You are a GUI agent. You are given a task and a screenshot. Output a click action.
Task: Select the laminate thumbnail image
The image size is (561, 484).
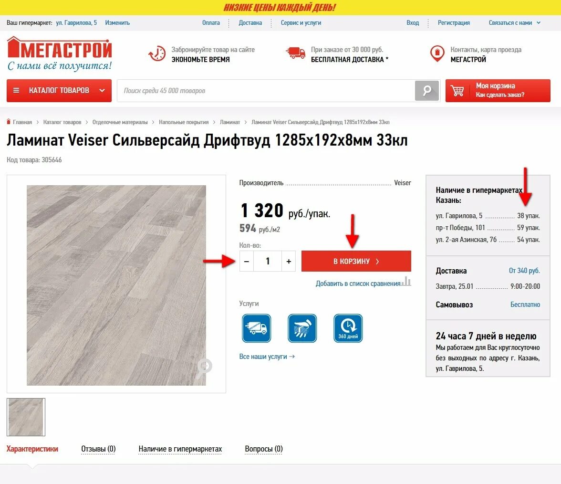point(26,417)
